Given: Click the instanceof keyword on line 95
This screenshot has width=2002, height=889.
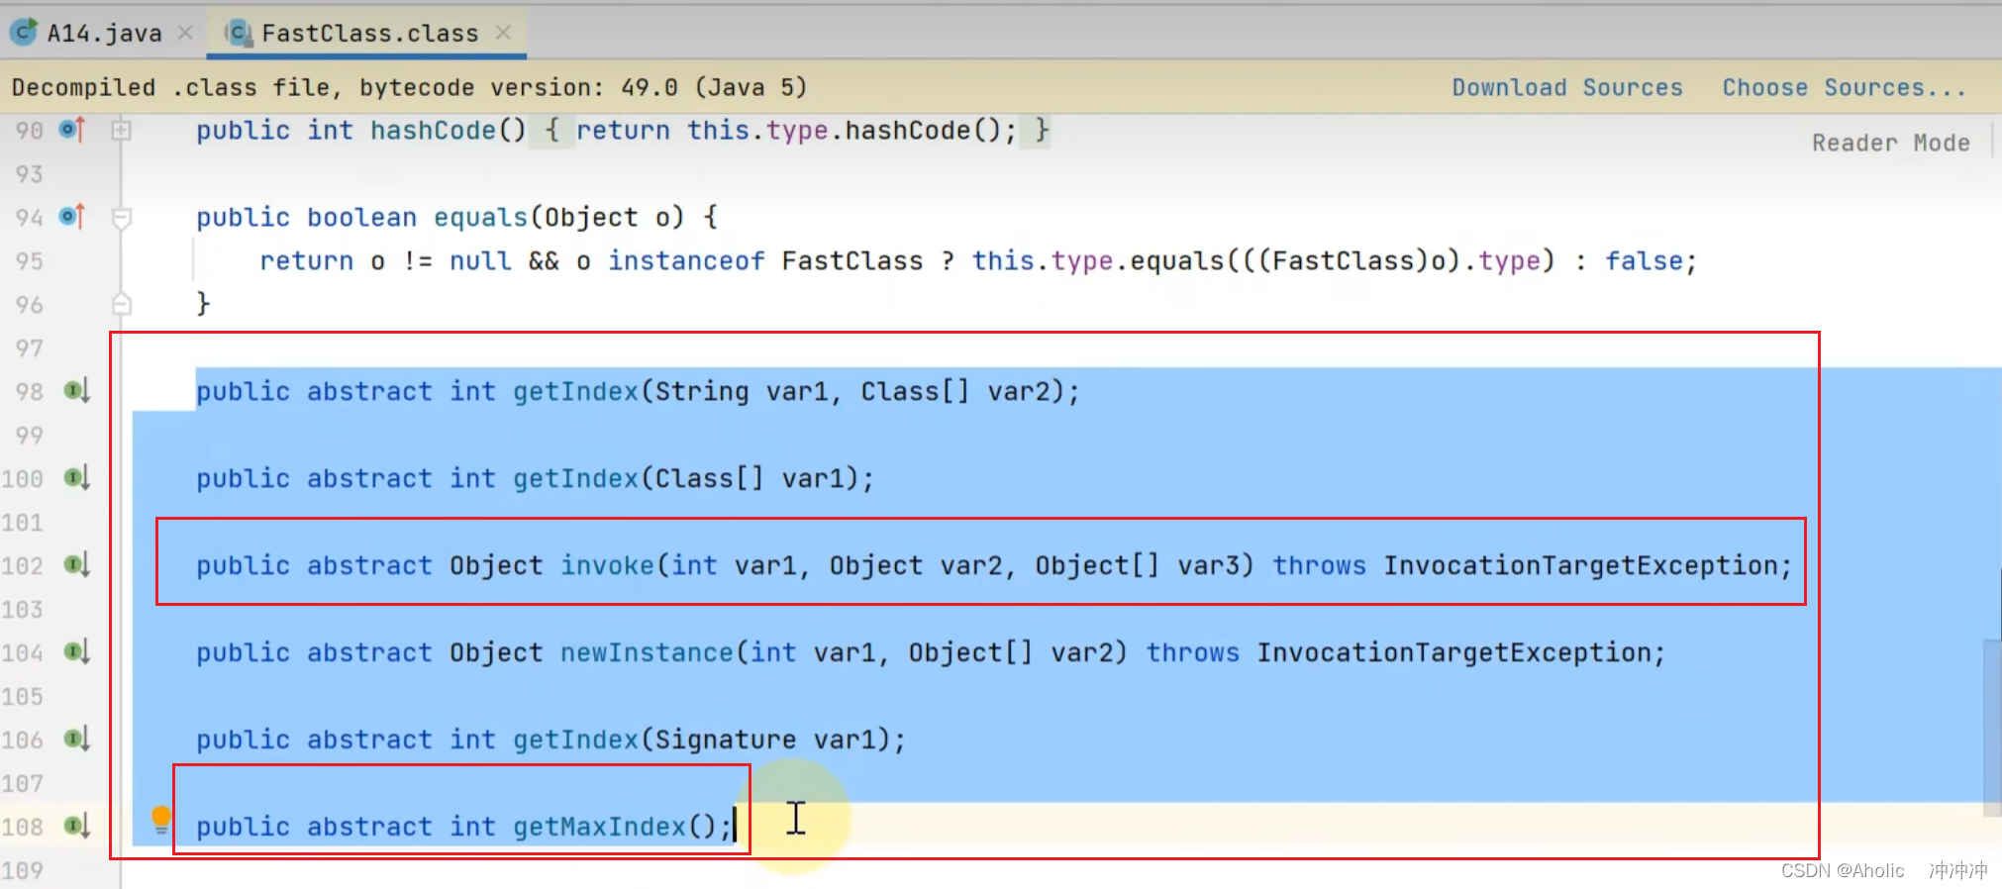Looking at the screenshot, I should (686, 260).
